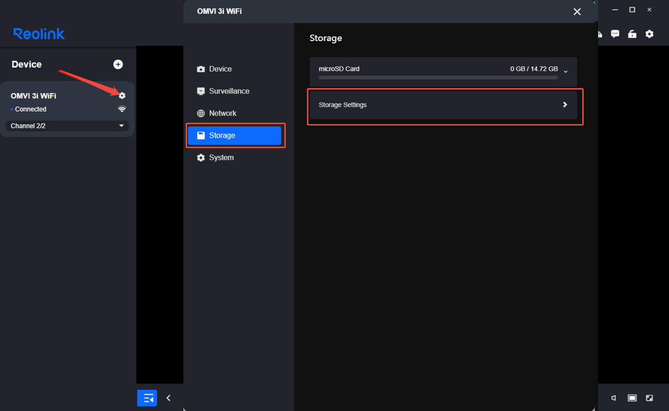Select the OMVI 3i WiFi device name
This screenshot has height=411, width=669.
[x=33, y=96]
